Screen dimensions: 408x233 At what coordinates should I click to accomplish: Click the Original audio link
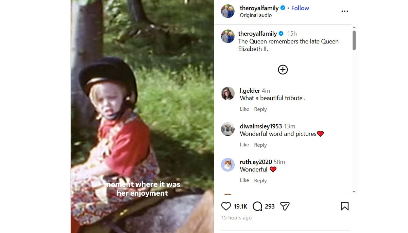tap(256, 15)
